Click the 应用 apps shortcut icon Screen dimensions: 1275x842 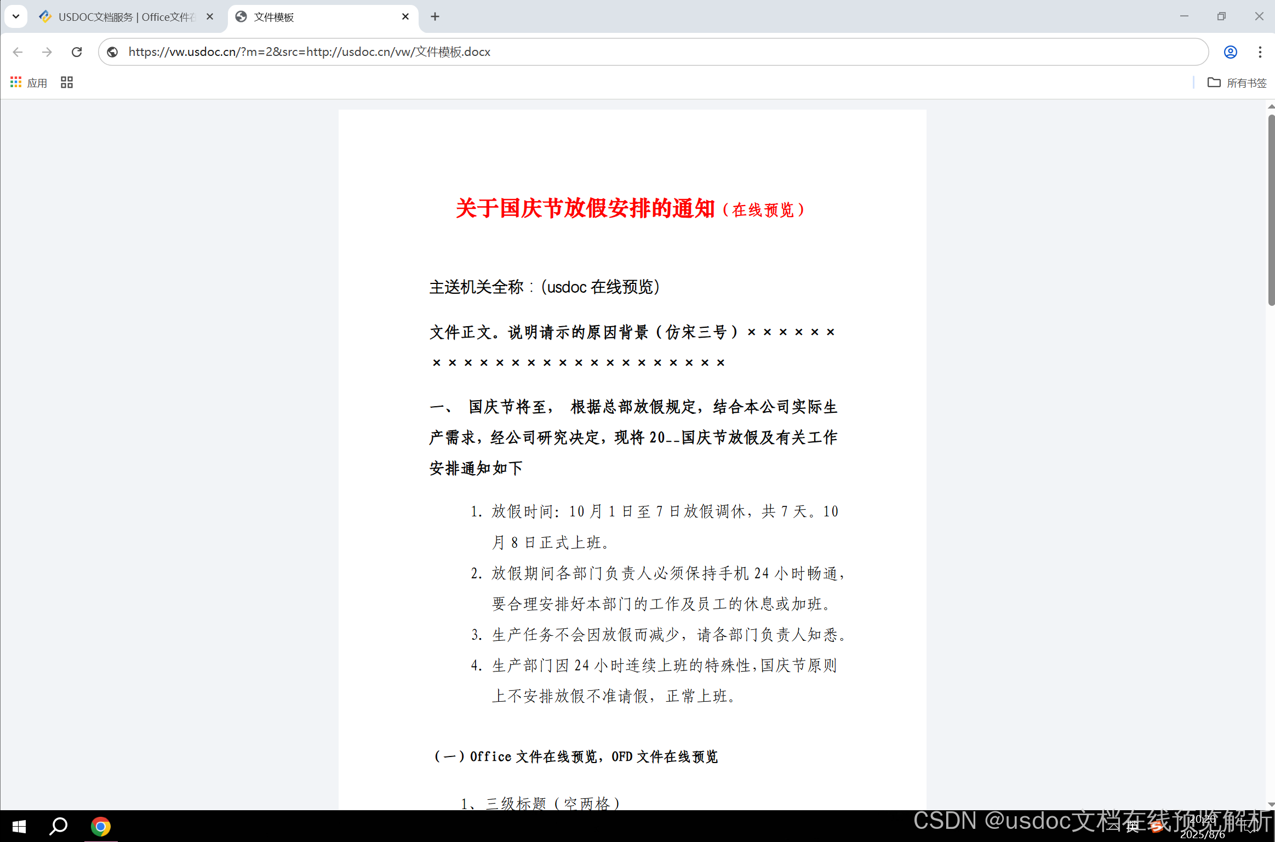click(x=15, y=82)
